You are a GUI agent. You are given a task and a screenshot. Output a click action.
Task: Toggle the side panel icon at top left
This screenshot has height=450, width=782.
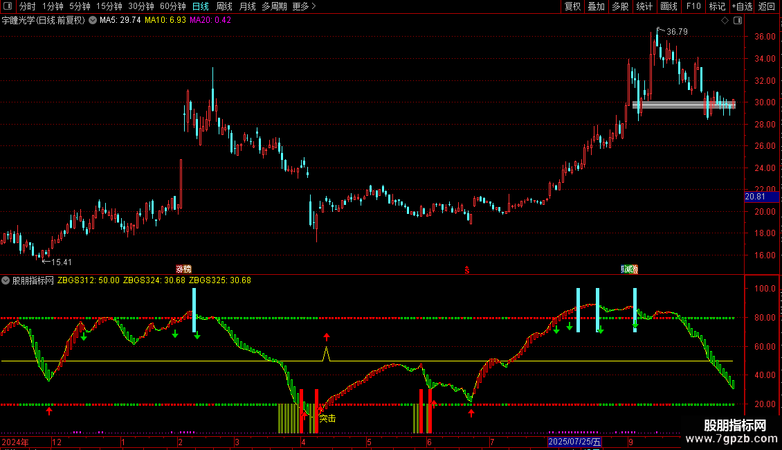8,6
